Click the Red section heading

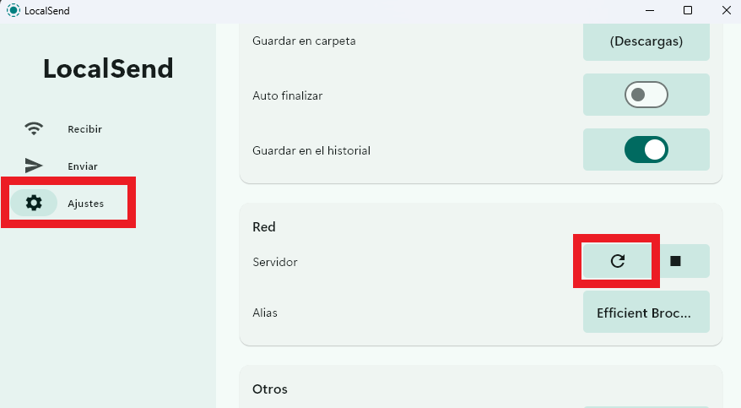[x=263, y=227]
